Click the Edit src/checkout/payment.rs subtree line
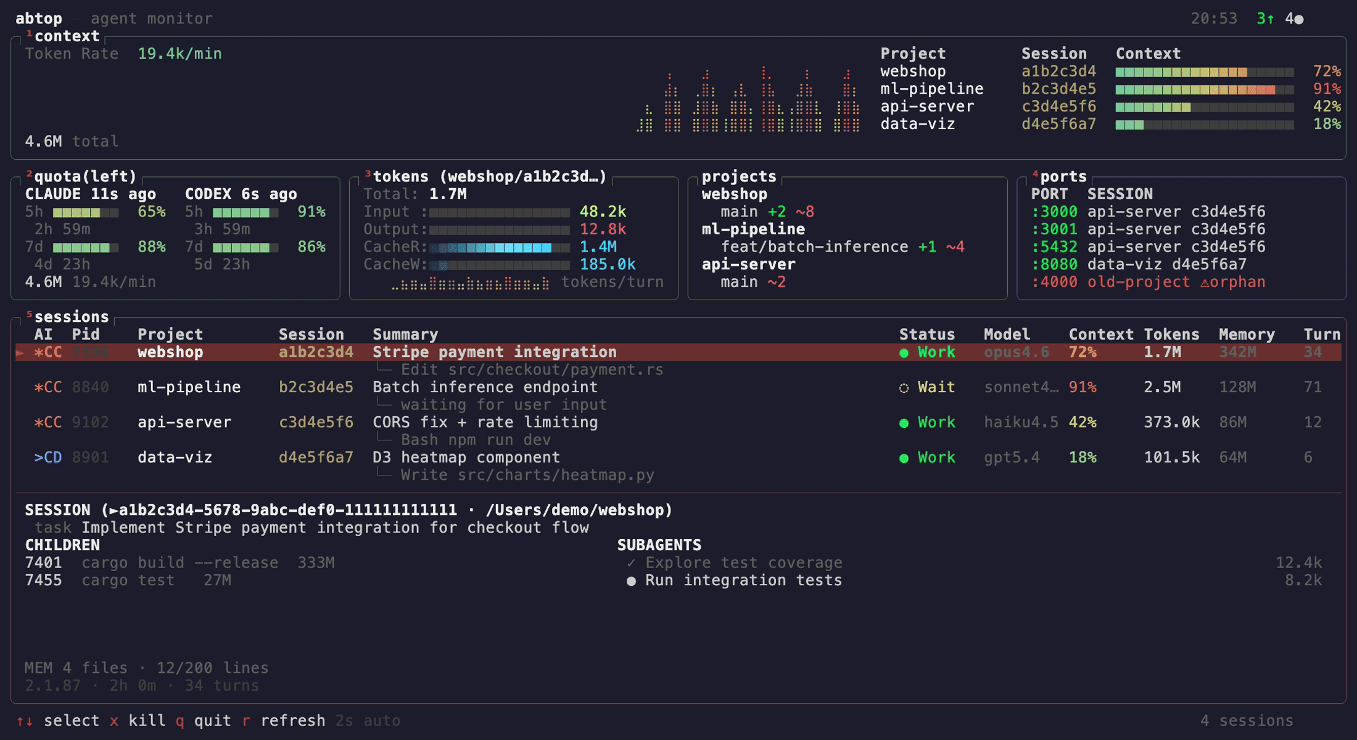1357x740 pixels. [x=531, y=370]
